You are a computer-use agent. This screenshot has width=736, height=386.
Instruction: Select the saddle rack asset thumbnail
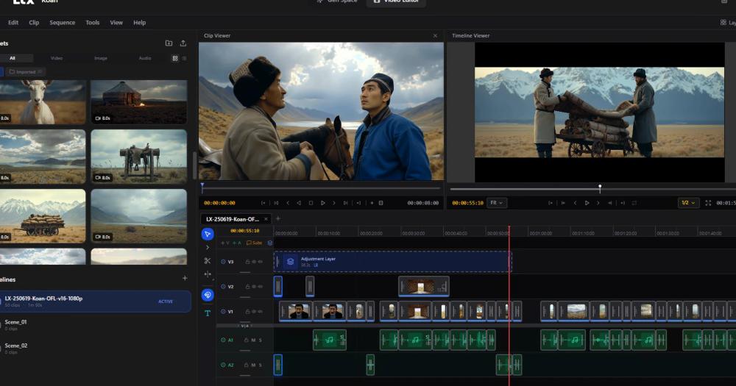coord(139,156)
